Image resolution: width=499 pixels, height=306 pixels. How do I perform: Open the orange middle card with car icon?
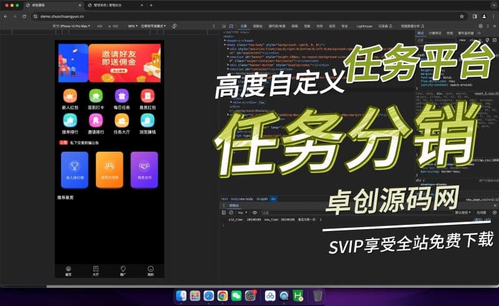coord(110,170)
